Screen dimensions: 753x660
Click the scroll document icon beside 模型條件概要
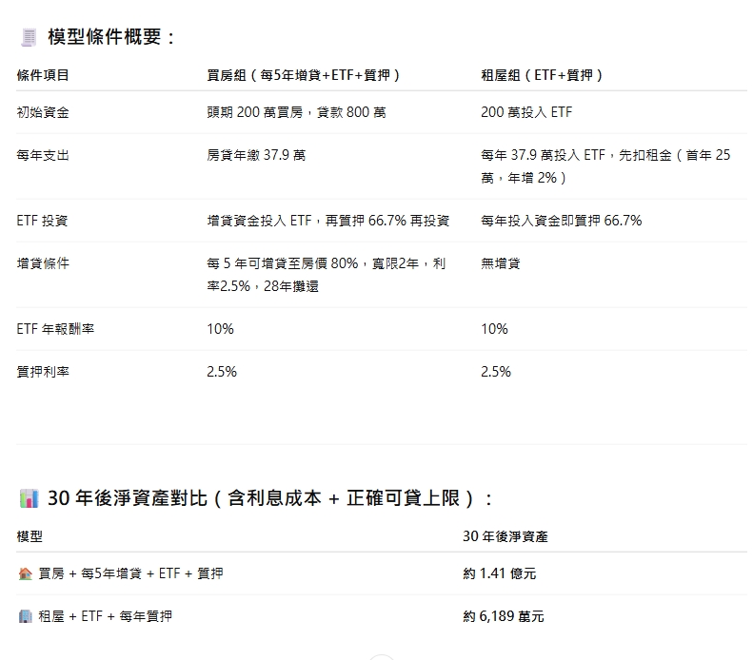29,37
